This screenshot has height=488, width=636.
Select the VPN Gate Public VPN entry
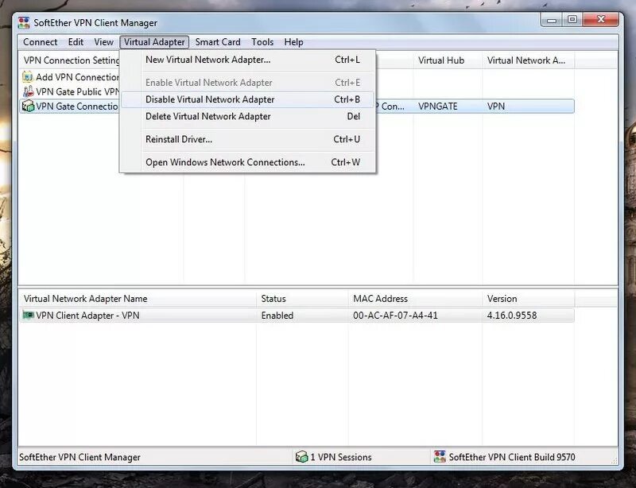pos(77,91)
